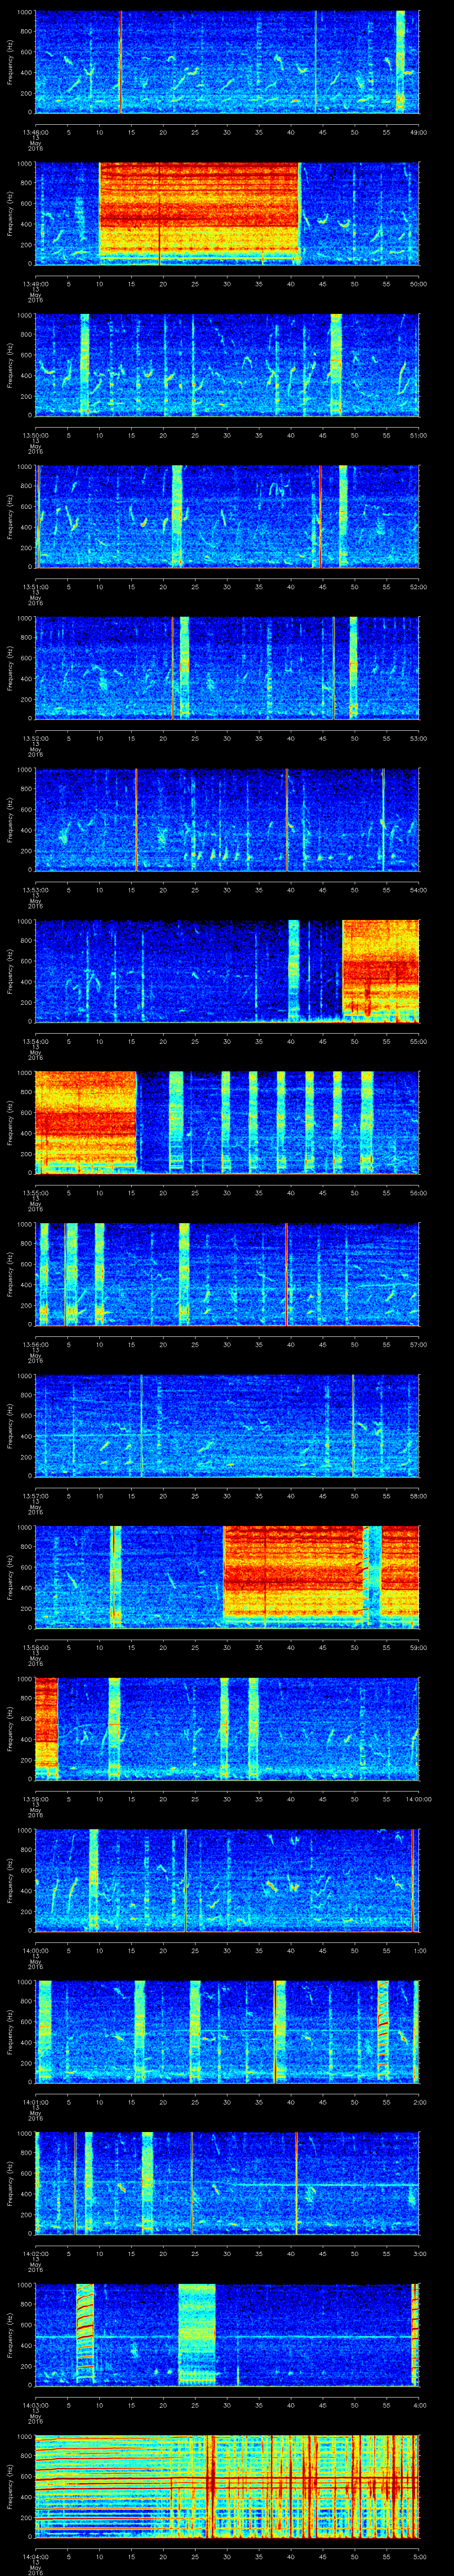Select the spectrogram panel starting at 14:02:00

(227, 2183)
